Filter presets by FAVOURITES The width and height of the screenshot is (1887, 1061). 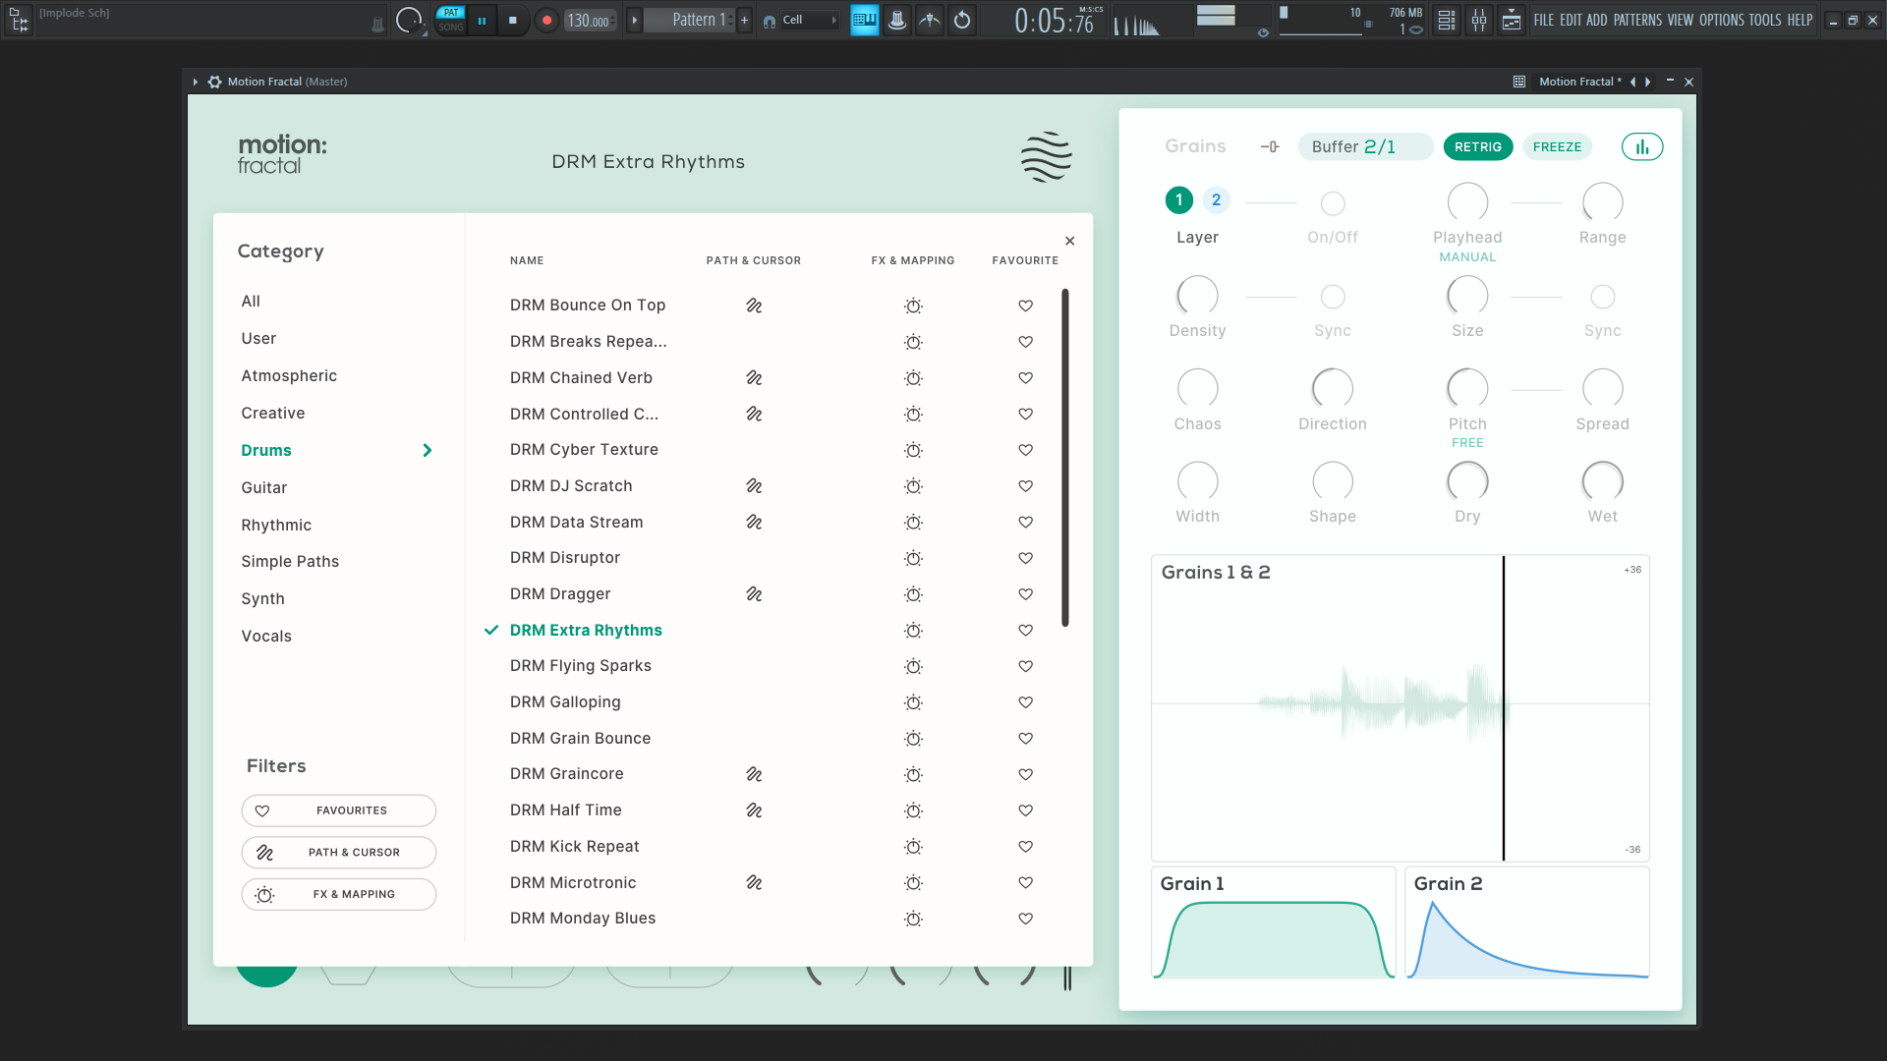[x=338, y=810]
